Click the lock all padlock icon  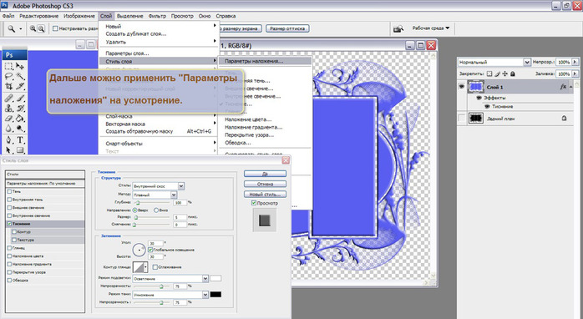point(513,73)
